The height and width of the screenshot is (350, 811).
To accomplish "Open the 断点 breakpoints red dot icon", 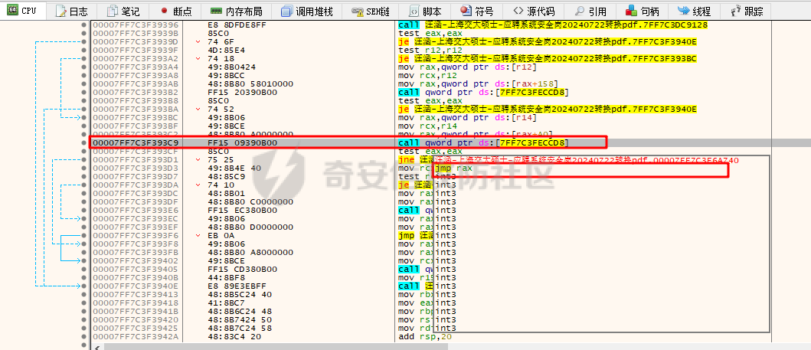I will coord(165,11).
